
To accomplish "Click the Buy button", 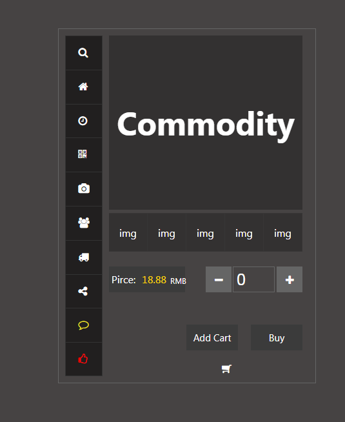I will (277, 337).
